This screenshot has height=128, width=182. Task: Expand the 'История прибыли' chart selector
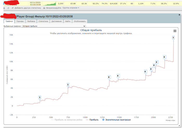(54, 26)
